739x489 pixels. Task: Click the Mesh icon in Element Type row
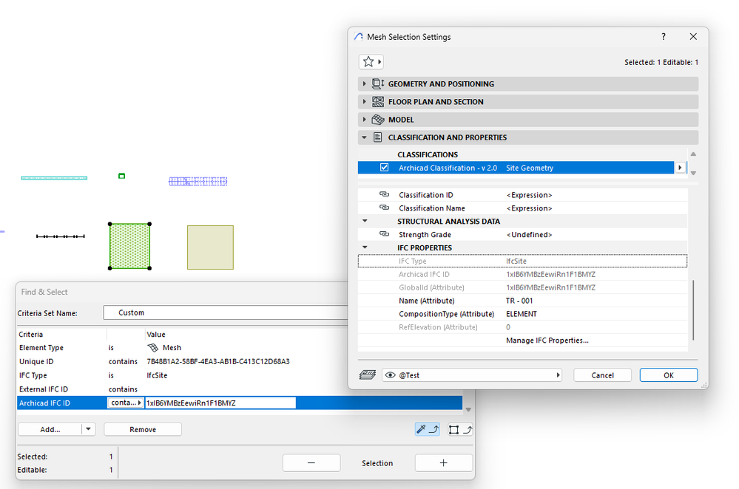pos(152,347)
